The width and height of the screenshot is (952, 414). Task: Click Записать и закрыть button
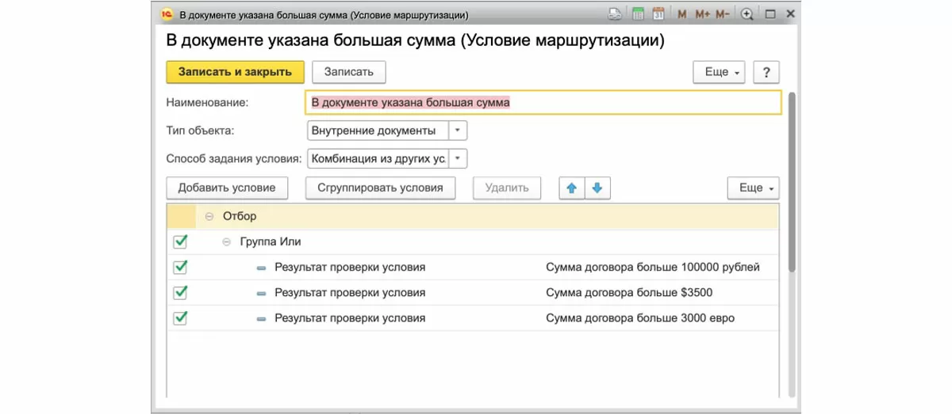pos(235,72)
